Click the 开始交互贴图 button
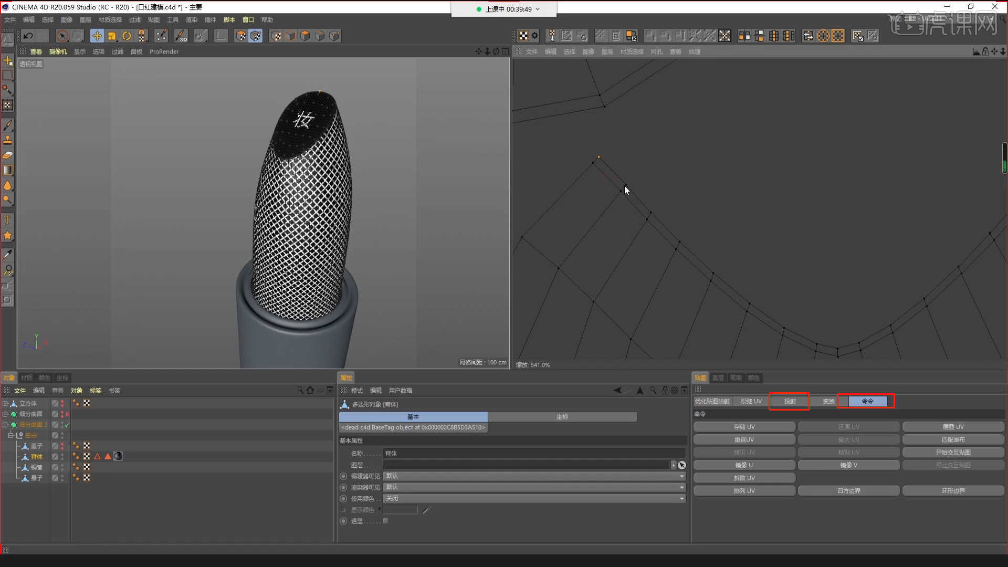1008x567 pixels. pos(953,452)
